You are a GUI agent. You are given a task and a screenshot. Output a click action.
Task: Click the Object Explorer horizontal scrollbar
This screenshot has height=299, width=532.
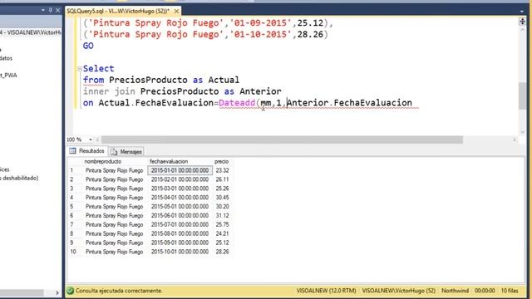(22, 292)
